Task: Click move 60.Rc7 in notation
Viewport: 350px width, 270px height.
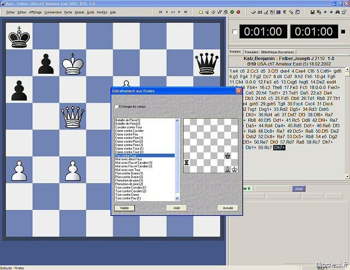Action: coord(265,147)
